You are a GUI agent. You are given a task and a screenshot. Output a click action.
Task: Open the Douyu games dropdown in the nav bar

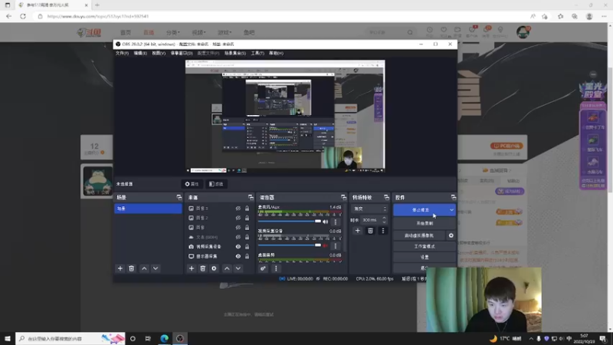[225, 32]
